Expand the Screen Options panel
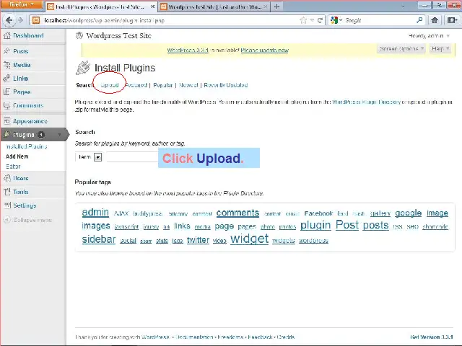Screen dimensions: 462x346 pos(401,49)
